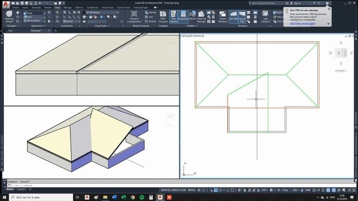
Task: Switch to the Model layout tab
Action: (10, 189)
